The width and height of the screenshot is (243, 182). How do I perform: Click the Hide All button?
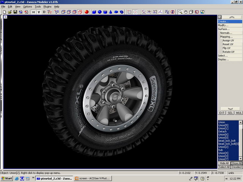point(224,163)
